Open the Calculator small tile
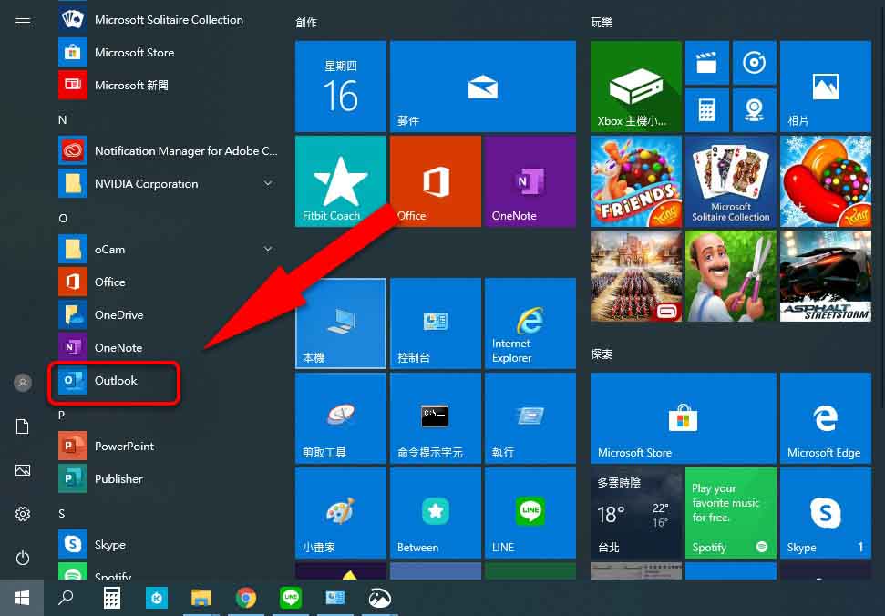Viewport: 885px width, 616px height. click(x=707, y=110)
